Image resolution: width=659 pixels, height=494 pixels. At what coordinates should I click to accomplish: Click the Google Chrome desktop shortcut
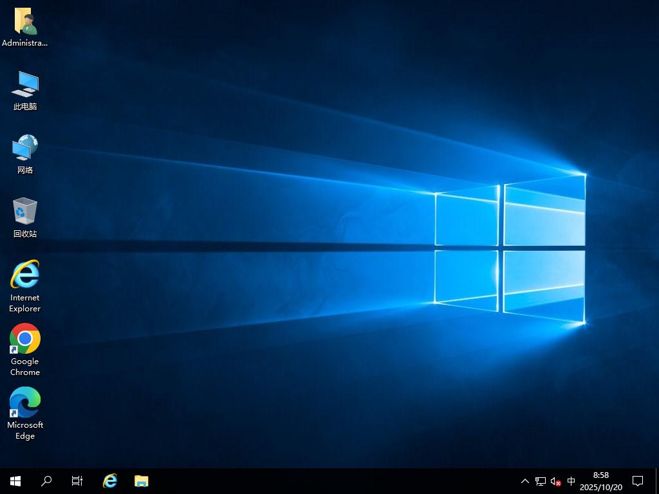(x=25, y=339)
